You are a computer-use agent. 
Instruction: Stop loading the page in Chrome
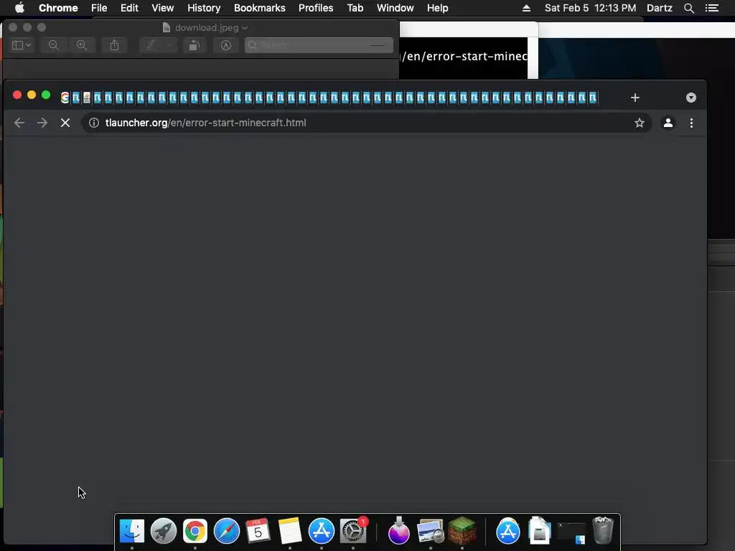coord(65,123)
